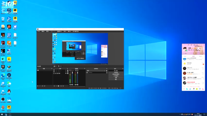Adjust the transition duration stepper arrows

coord(107,72)
